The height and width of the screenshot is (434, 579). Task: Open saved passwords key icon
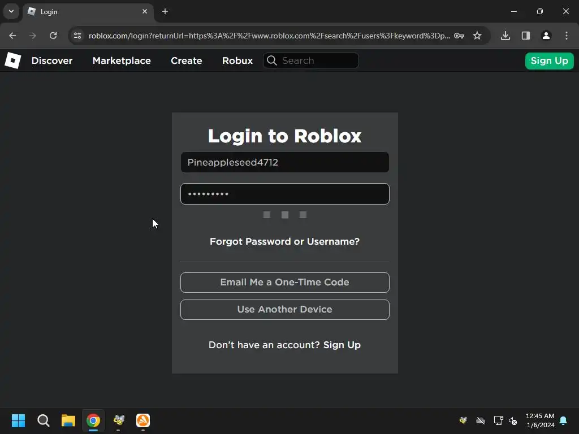click(459, 36)
